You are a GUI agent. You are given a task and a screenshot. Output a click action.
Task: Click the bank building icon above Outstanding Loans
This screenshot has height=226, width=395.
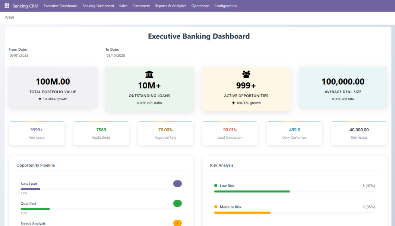coord(149,74)
